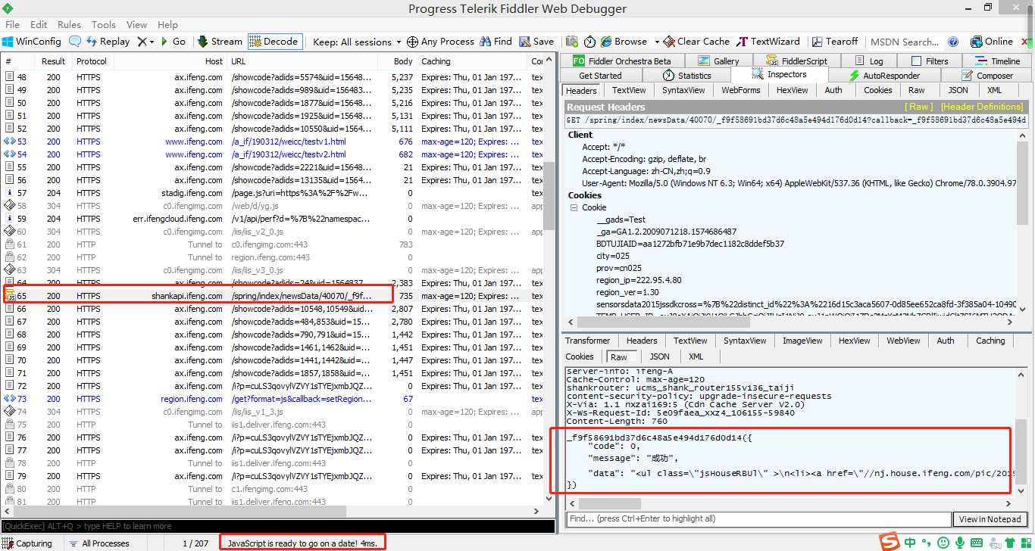Image resolution: width=1035 pixels, height=551 pixels.
Task: Focus the Find text box in response
Action: point(758,519)
